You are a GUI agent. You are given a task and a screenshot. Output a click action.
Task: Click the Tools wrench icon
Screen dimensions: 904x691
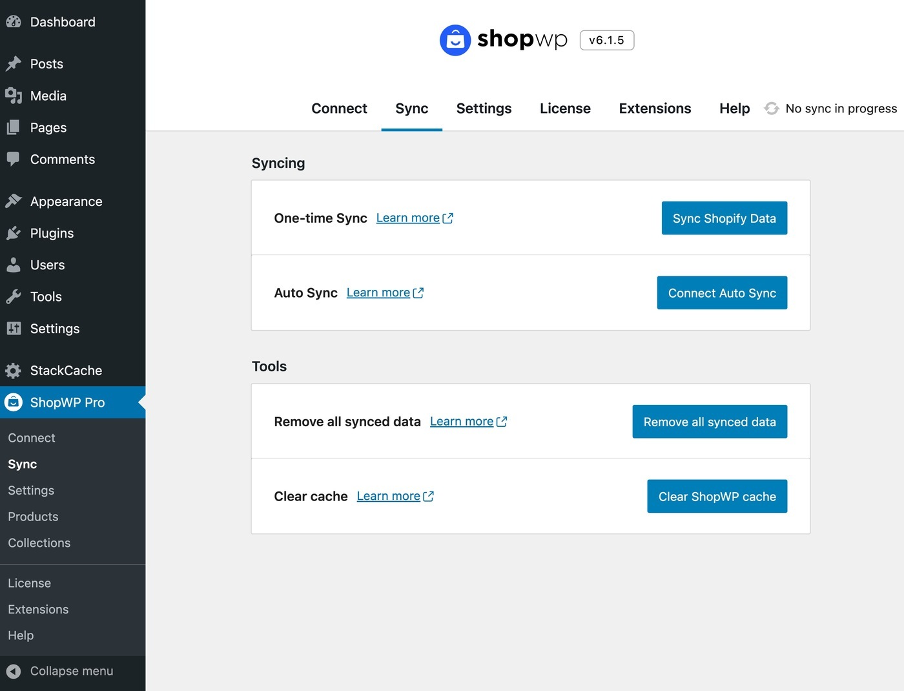pyautogui.click(x=14, y=296)
